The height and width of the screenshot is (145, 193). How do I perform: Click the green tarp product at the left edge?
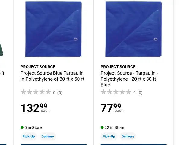[x=2, y=49]
